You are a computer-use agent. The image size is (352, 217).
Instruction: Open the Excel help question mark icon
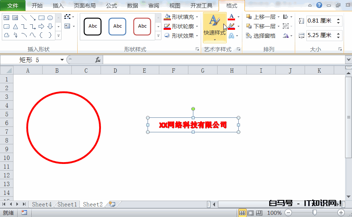pyautogui.click(x=319, y=5)
